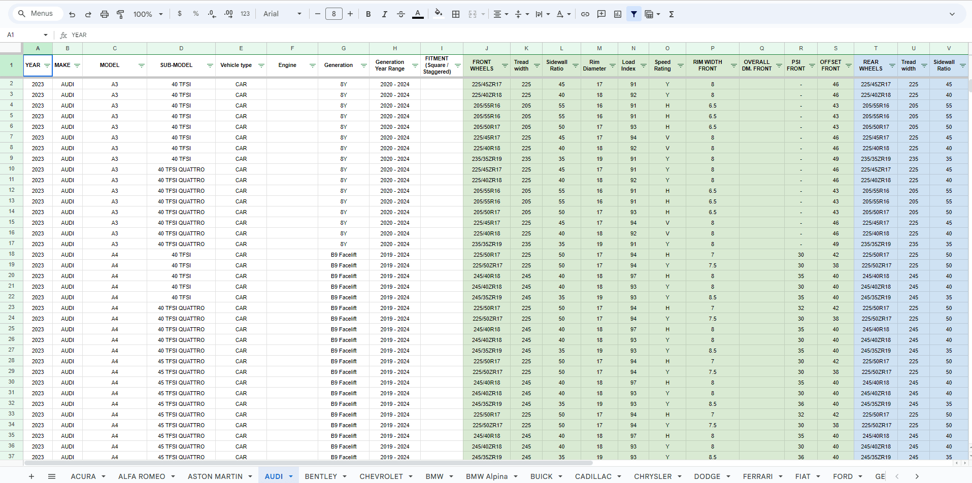Open horizontal align options
Image resolution: width=972 pixels, height=483 pixels.
[x=500, y=14]
